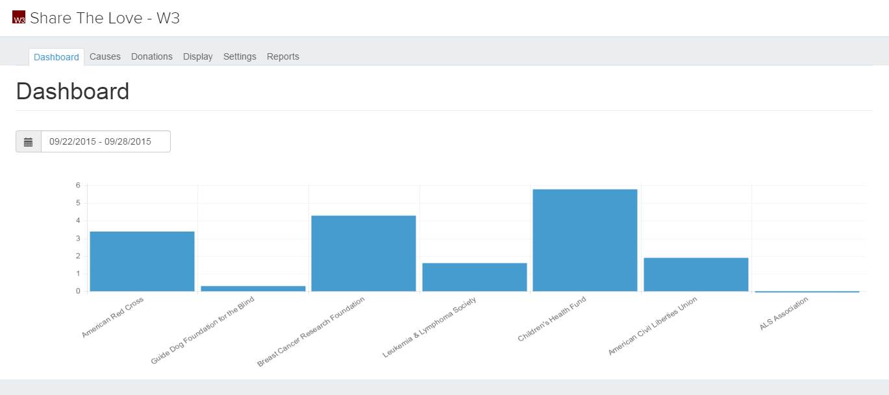Click the Leukemia & Lymphoma Society label
This screenshot has width=889, height=395.
tap(430, 328)
